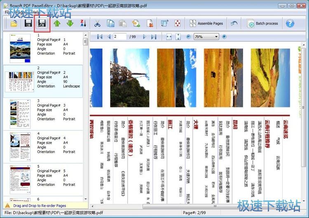The height and width of the screenshot is (218, 309).
Task: Click the page list scrollbar thumb
Action: point(86,42)
